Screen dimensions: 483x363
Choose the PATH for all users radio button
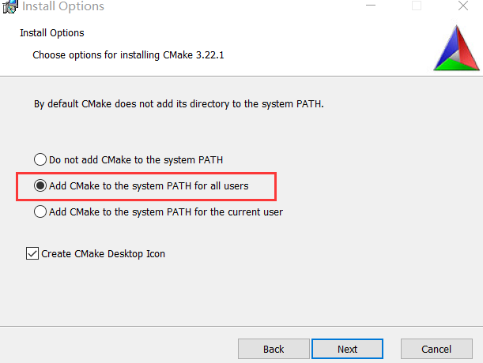[x=40, y=185]
